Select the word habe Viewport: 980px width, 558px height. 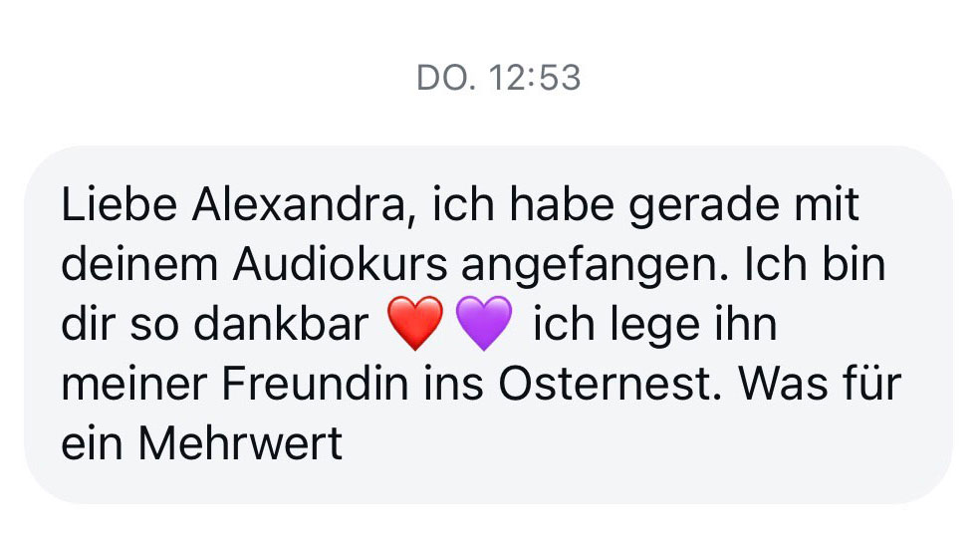tap(562, 204)
